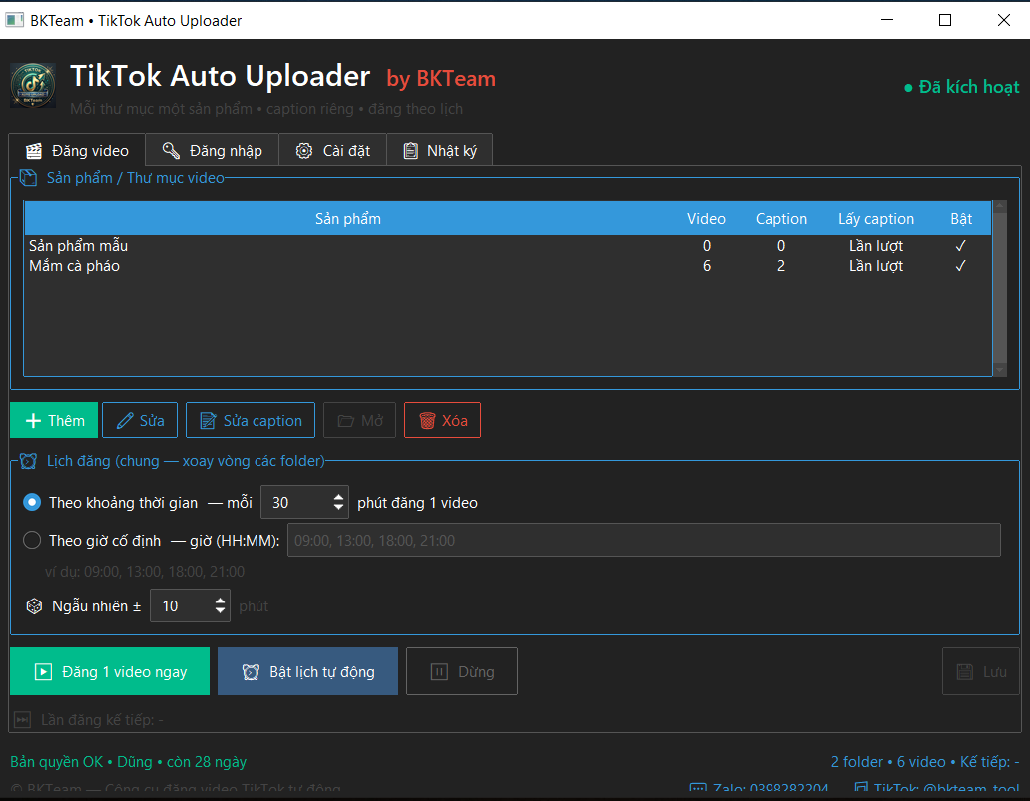Open the Đăng video tab
Screen dimensions: 1030x801
click(x=77, y=151)
